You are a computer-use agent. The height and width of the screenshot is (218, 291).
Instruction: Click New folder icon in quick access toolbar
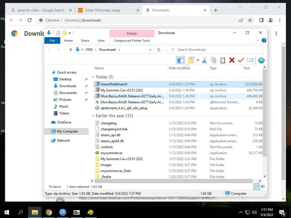pos(65,33)
